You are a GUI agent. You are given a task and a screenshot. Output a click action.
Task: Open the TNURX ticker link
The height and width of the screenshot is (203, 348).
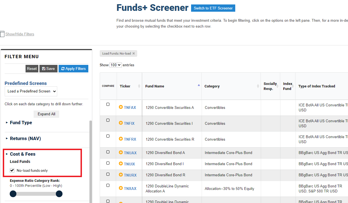[130, 175]
